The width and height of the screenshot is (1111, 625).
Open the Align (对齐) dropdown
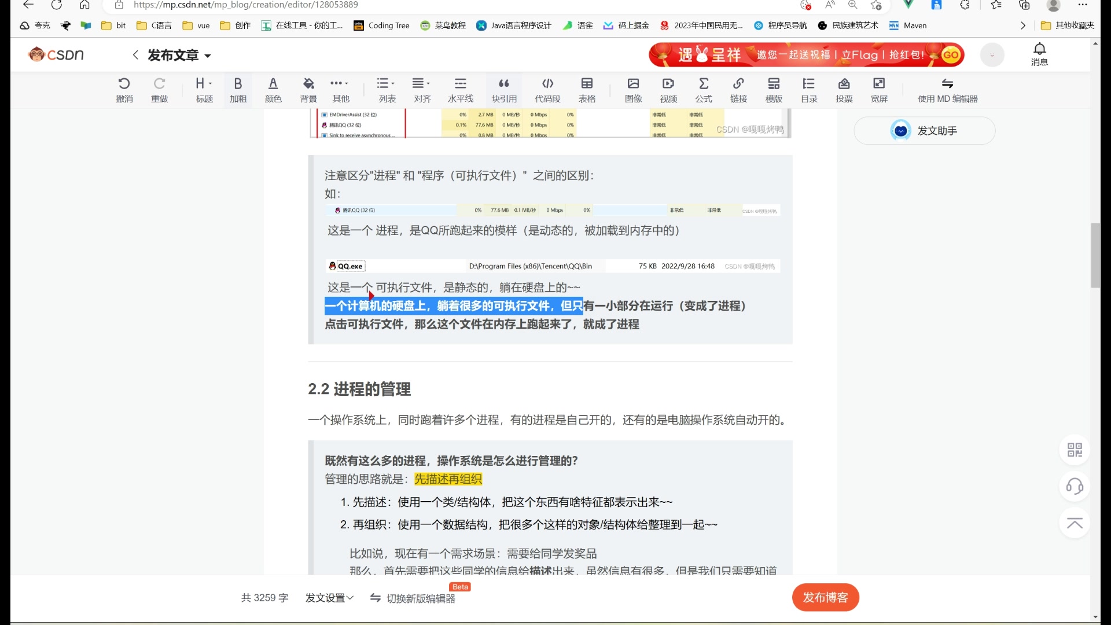click(x=422, y=90)
